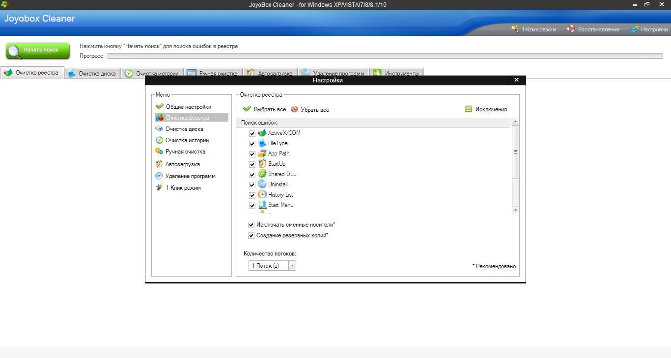Select Общие настройки in the menu list
671x358 pixels.
tap(189, 106)
